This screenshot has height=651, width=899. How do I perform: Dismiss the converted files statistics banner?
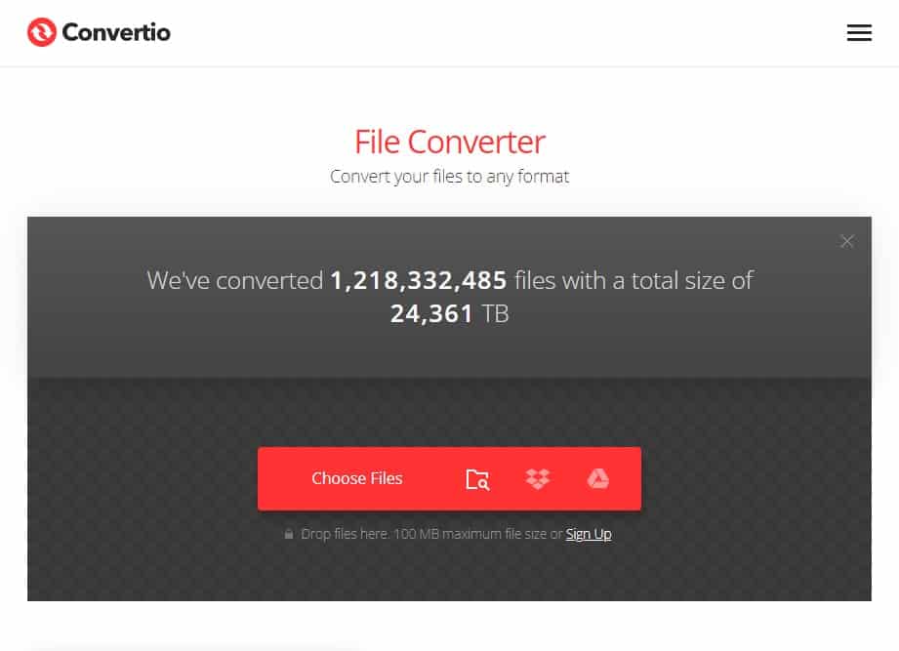tap(847, 241)
